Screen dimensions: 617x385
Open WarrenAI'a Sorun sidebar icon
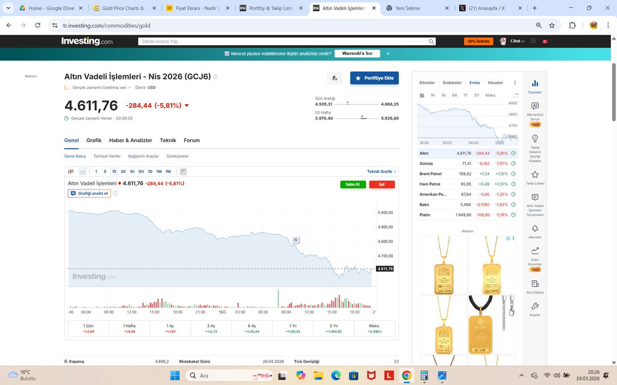pyautogui.click(x=535, y=106)
